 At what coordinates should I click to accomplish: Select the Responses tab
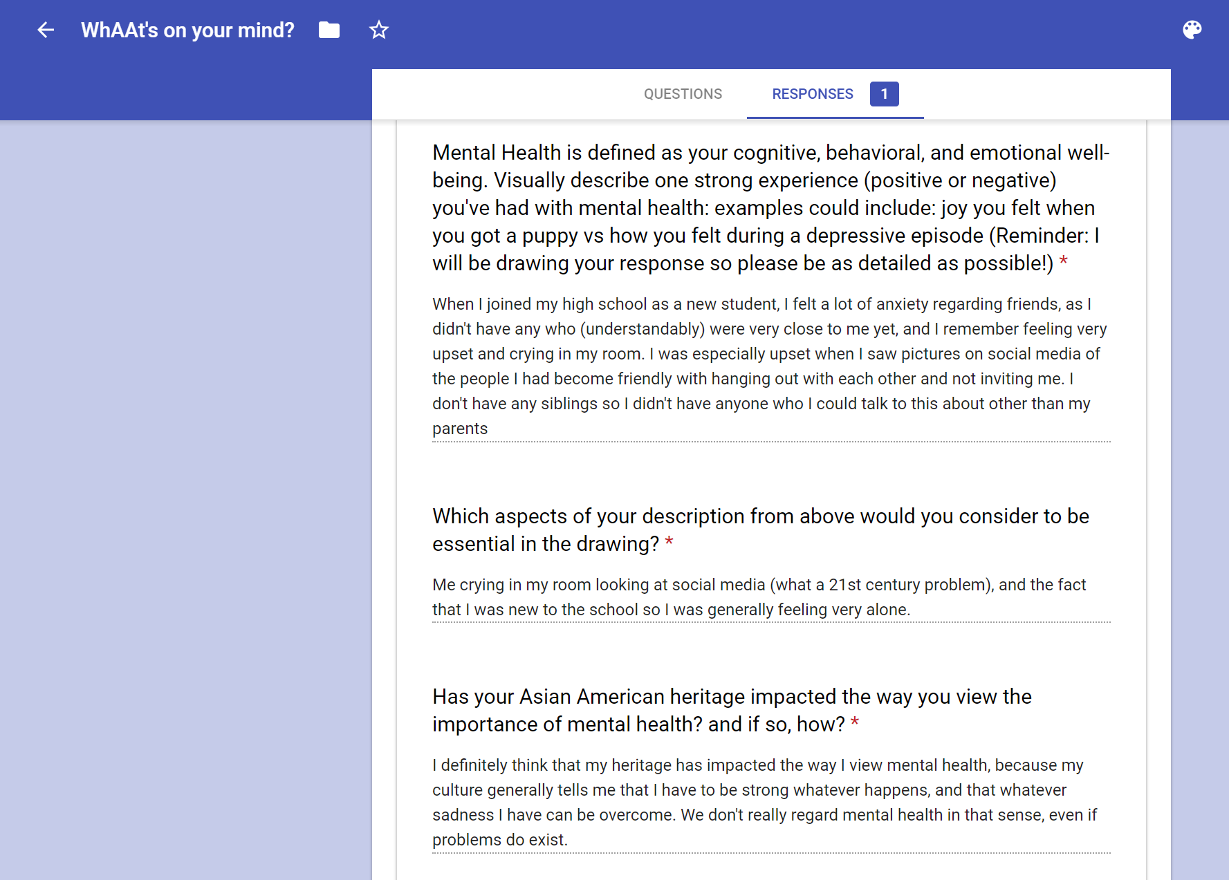tap(813, 94)
